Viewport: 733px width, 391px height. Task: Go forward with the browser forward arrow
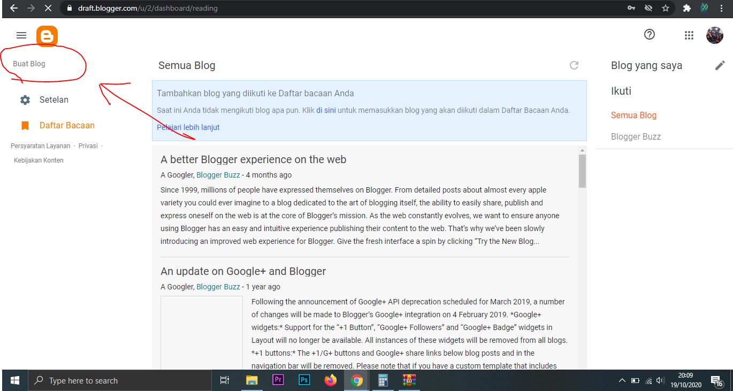31,8
